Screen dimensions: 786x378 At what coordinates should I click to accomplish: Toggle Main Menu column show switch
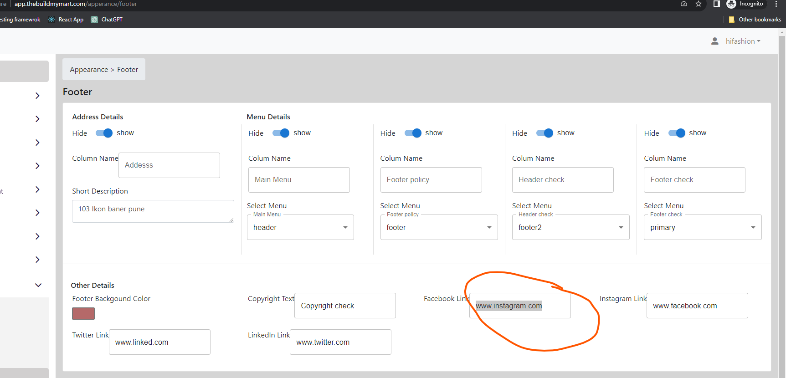coord(281,133)
